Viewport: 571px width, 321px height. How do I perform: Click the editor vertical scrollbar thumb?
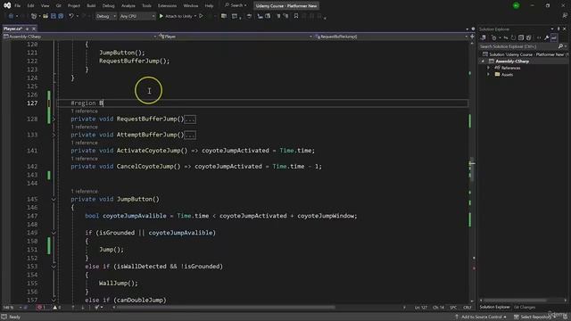[472, 169]
